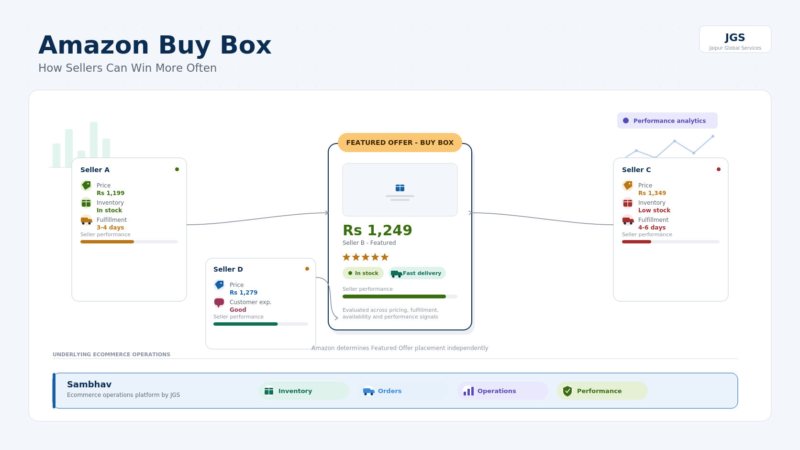The image size is (800, 450).
Task: Click Seller D price tag icon
Action: [219, 285]
